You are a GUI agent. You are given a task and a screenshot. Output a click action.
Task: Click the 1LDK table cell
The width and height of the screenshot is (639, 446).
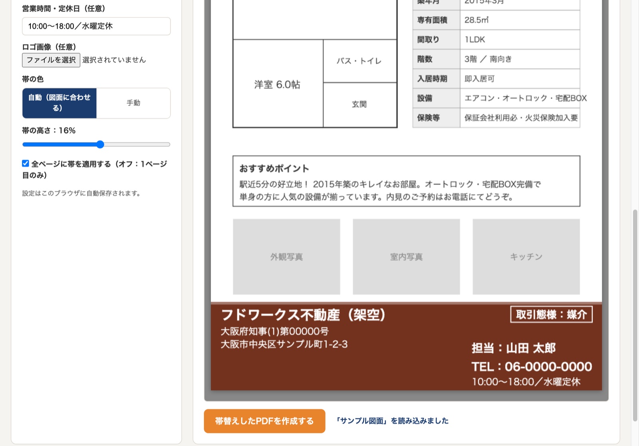[520, 40]
